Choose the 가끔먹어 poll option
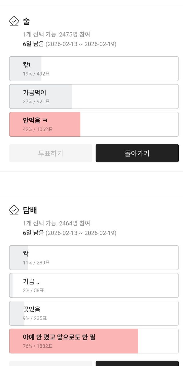 [94, 96]
